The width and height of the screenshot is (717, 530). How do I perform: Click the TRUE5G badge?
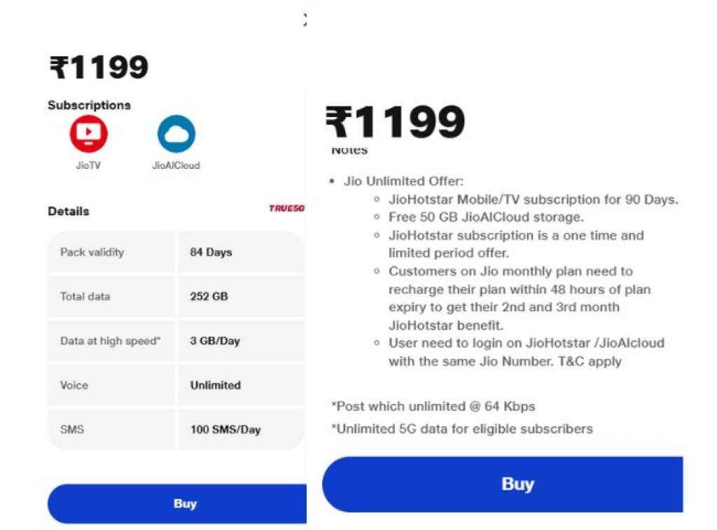[x=287, y=210]
